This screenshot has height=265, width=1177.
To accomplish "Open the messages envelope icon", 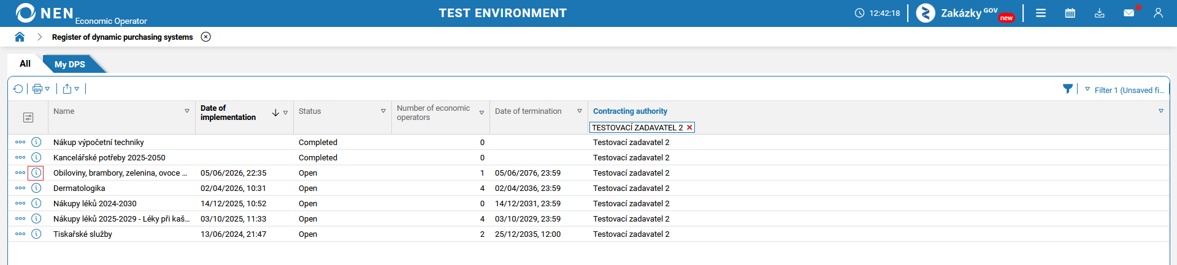I will (x=1129, y=13).
